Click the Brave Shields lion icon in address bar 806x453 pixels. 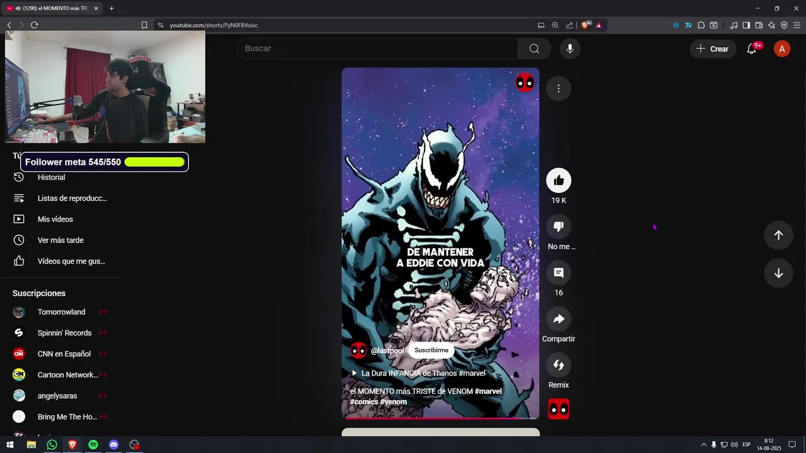point(586,25)
